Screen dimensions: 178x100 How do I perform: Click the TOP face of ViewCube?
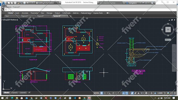pos(168,30)
